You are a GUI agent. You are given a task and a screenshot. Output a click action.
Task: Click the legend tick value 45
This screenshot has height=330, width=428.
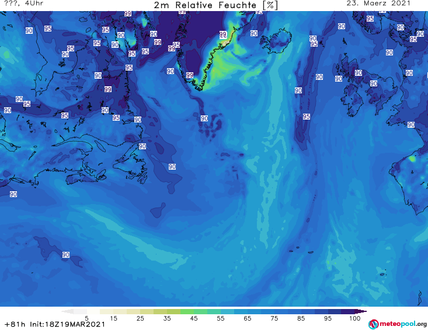click(x=194, y=318)
